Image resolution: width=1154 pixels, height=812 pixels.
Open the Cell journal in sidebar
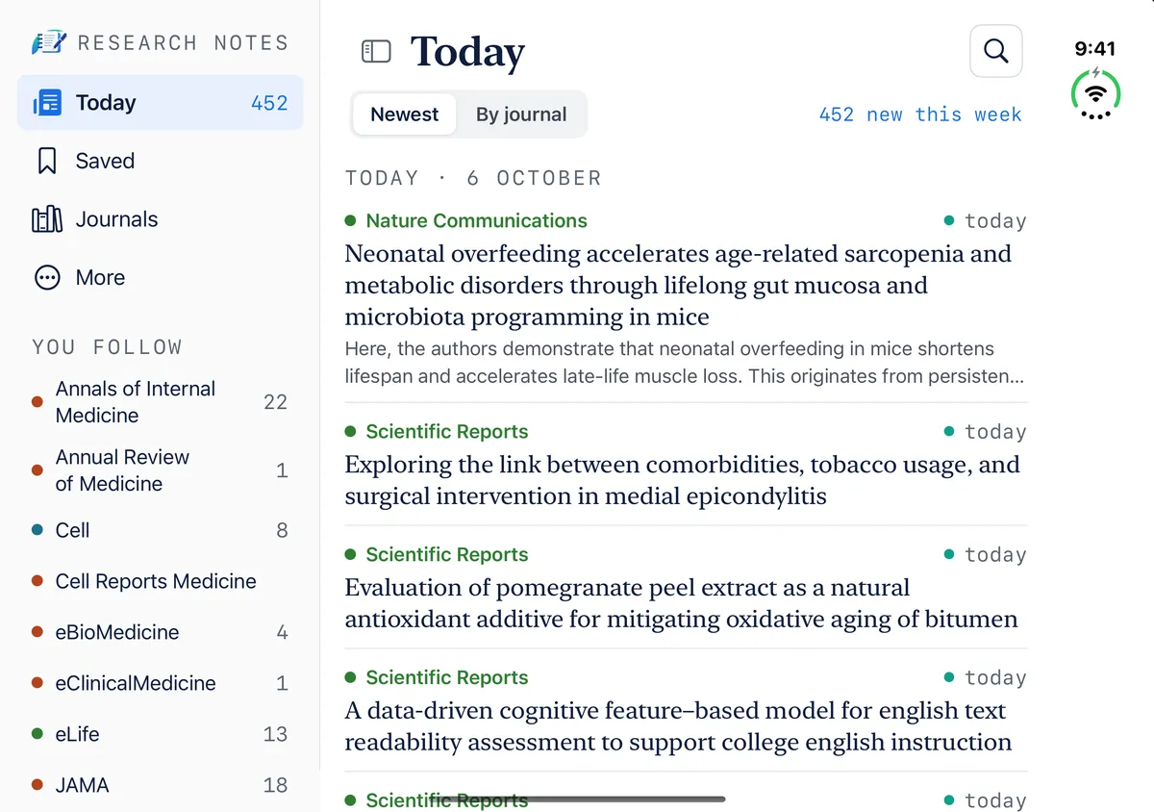(161, 530)
